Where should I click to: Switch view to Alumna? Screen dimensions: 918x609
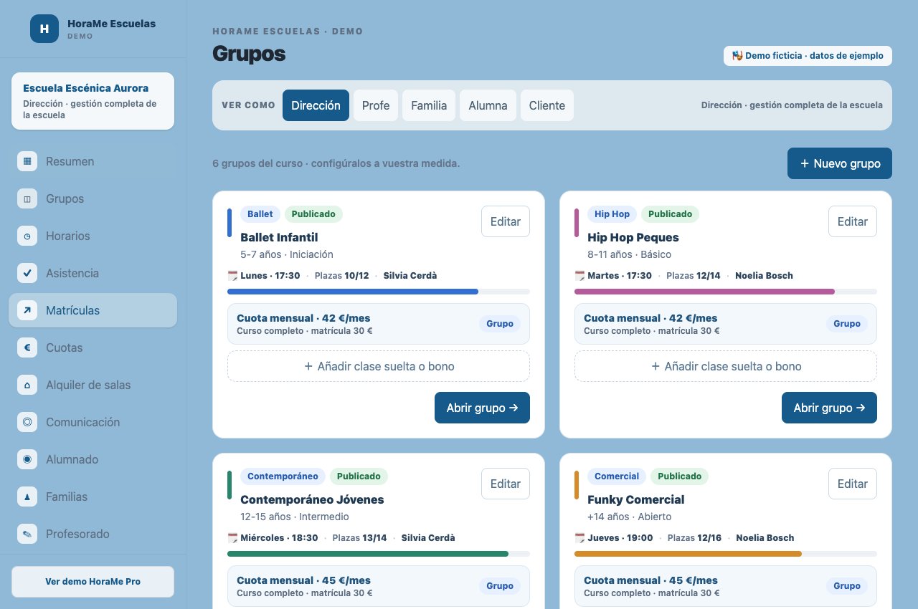(x=488, y=105)
